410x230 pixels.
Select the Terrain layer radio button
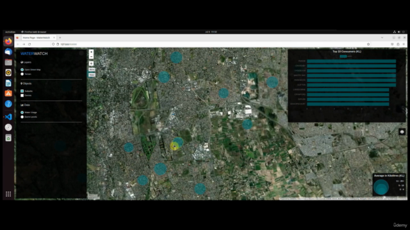point(22,74)
